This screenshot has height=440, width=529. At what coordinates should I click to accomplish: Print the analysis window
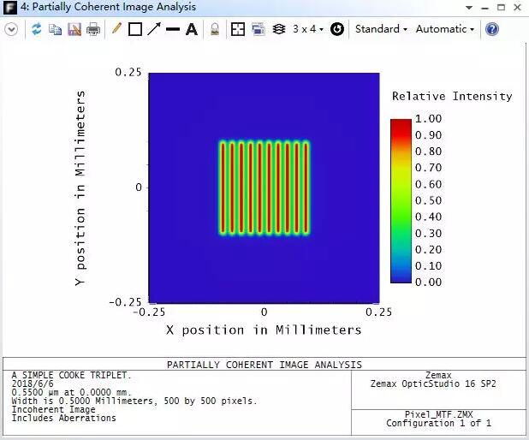point(92,29)
